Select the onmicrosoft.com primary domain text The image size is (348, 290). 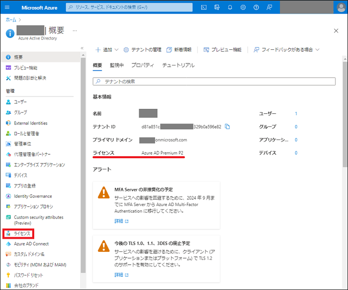tap(171, 140)
